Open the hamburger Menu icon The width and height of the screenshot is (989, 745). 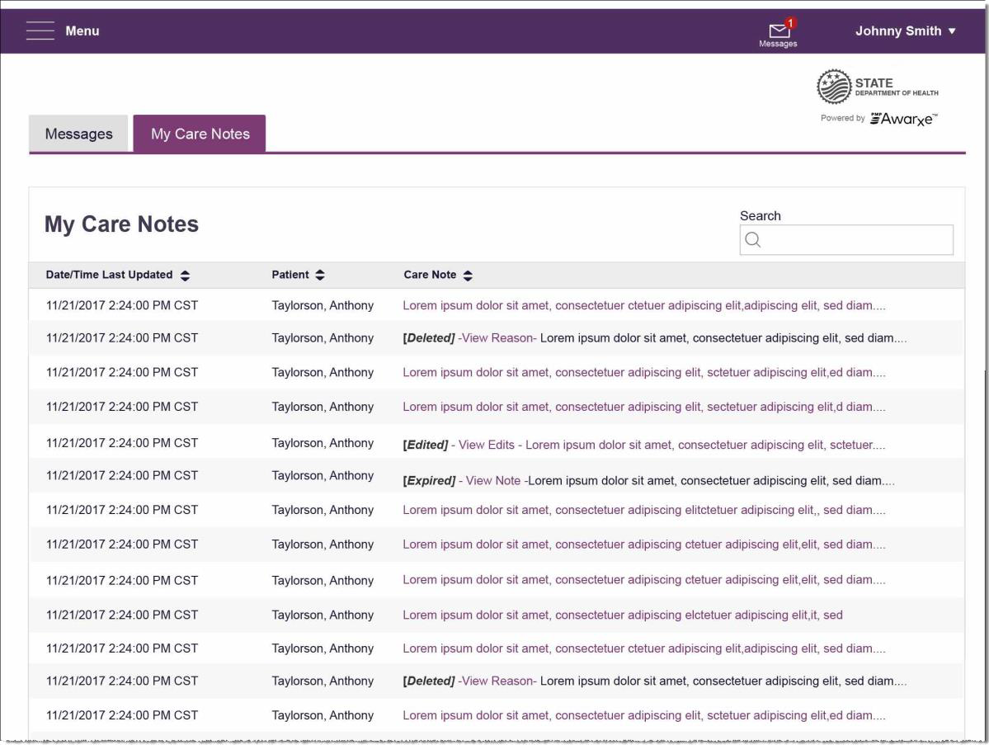(40, 31)
